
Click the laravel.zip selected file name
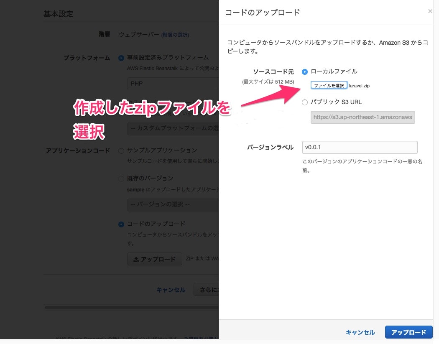(x=359, y=86)
